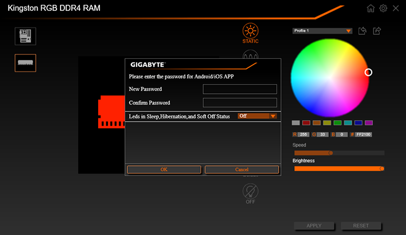
Task: Select the purple color swatch
Action: tap(369, 123)
